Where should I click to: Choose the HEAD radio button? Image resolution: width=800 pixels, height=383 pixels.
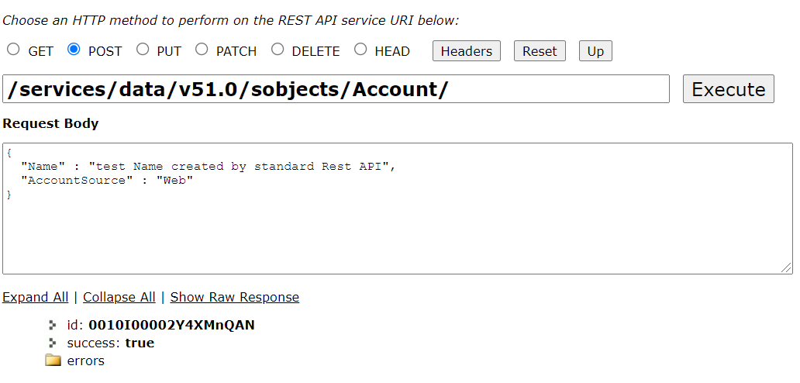[x=360, y=50]
